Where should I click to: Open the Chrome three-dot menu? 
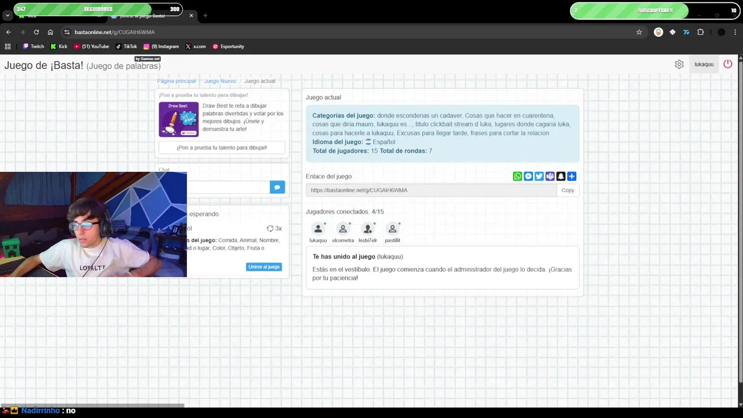(x=735, y=32)
